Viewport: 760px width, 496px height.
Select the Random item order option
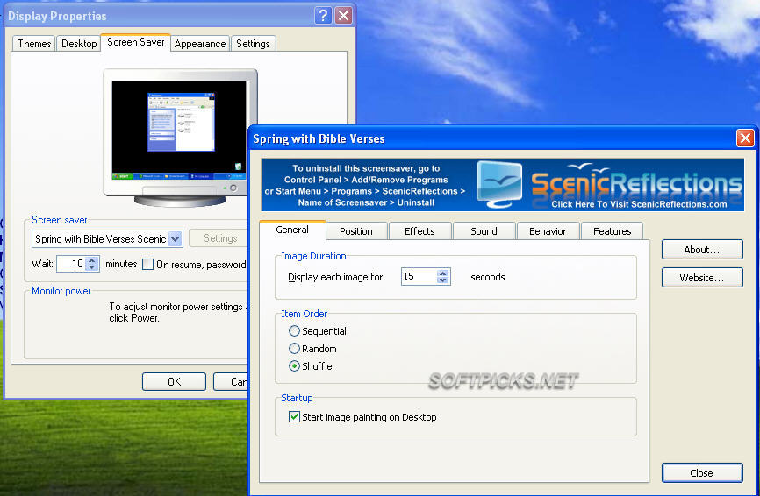[295, 349]
